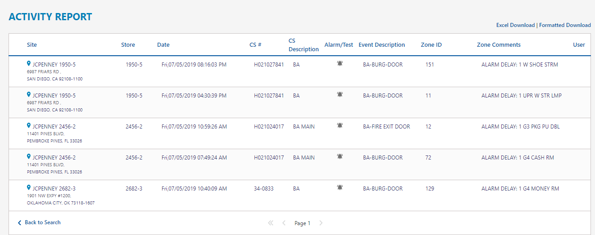This screenshot has height=235, width=595.
Task: Click location pin in the G4 CASH RM row
Action: [x=29, y=157]
